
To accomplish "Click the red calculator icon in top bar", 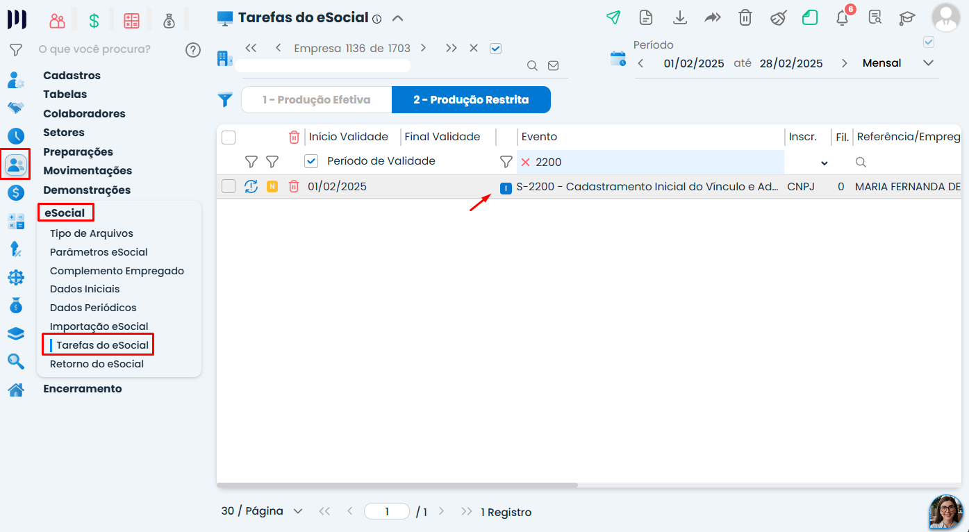I will [131, 21].
